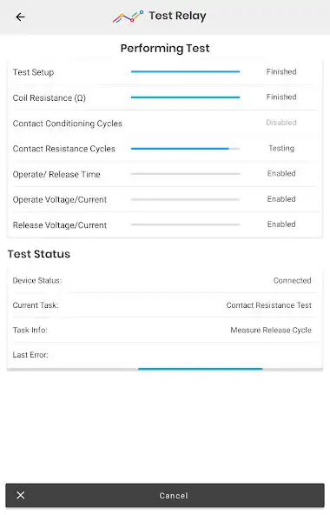Click the Disabled status label
Viewport: 330px width, 515px height.
(281, 123)
